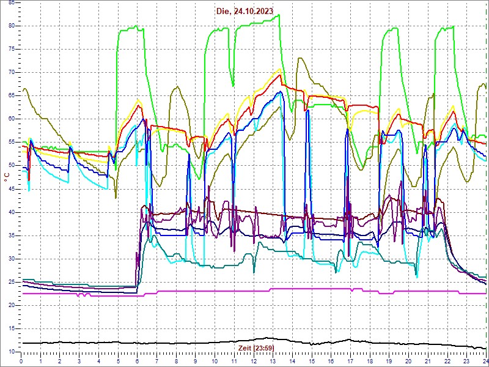Click hour 5 on the time axis
The height and width of the screenshot is (367, 489).
point(118,361)
